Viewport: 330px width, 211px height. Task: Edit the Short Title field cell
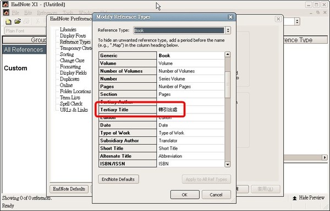point(191,149)
